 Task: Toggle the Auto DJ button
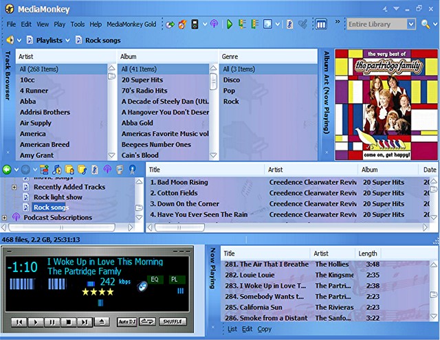pyautogui.click(x=126, y=321)
